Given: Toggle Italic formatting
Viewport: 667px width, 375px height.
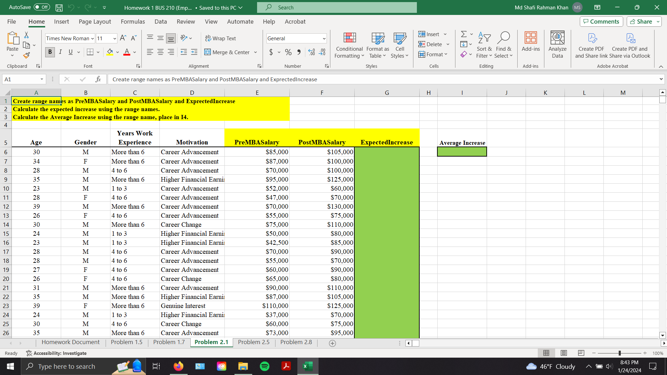Looking at the screenshot, I should [60, 52].
